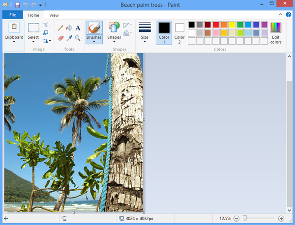Viewport: 295px width, 225px height.
Task: Pick the red color swatch
Action: coord(216,25)
